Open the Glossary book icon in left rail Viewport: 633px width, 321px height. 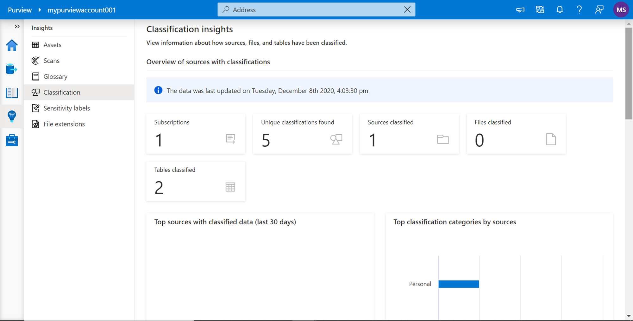pyautogui.click(x=12, y=93)
